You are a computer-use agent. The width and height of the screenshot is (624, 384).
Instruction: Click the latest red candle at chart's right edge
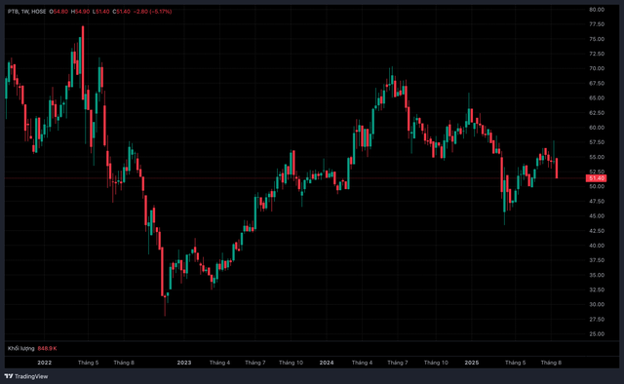click(x=557, y=168)
